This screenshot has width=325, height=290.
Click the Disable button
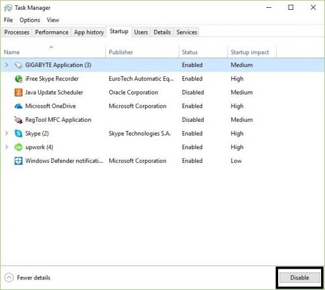[x=300, y=278]
